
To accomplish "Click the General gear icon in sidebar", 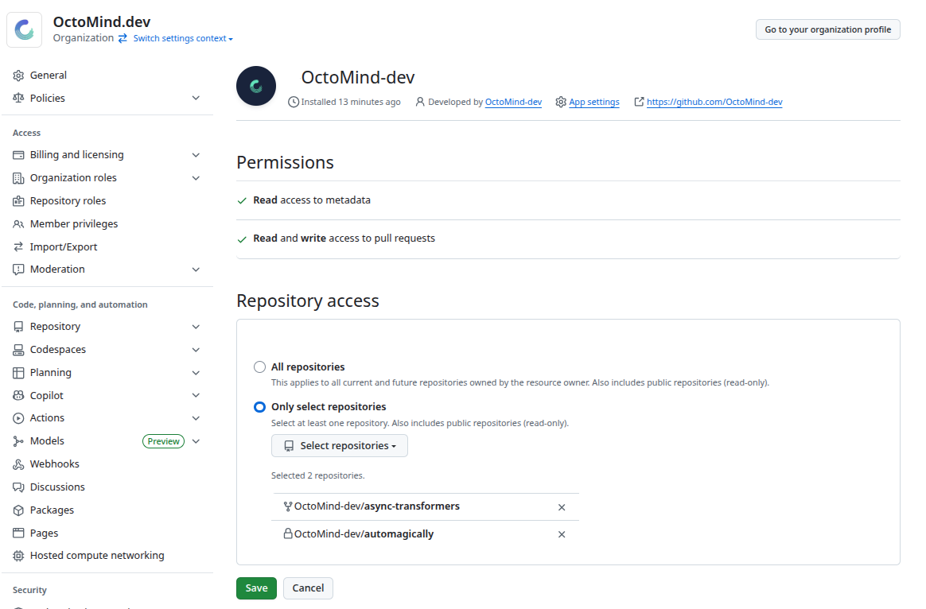I will (18, 75).
